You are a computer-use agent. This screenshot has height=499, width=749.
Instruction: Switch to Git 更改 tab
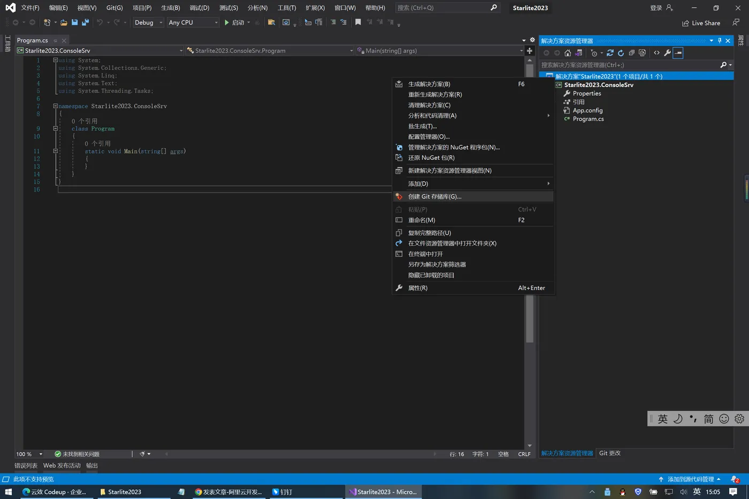click(x=610, y=453)
